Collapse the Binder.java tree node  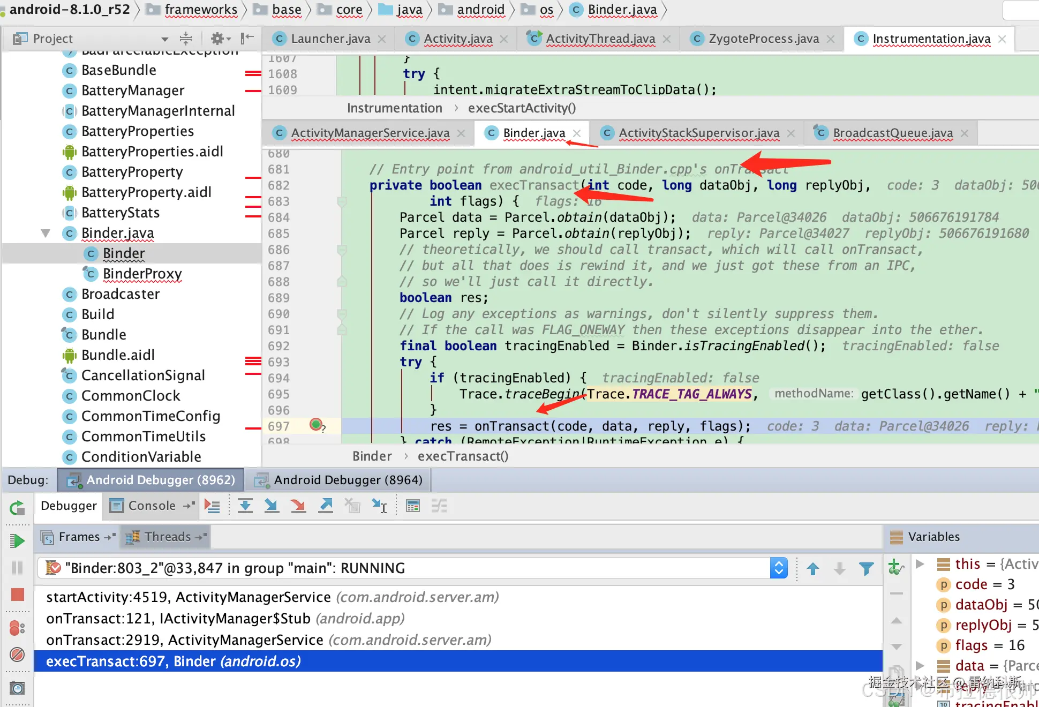[46, 233]
